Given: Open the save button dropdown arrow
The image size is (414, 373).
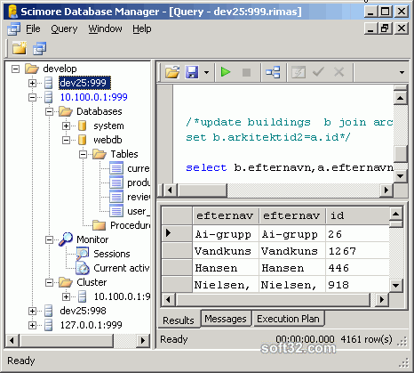Looking at the screenshot, I should click(206, 72).
